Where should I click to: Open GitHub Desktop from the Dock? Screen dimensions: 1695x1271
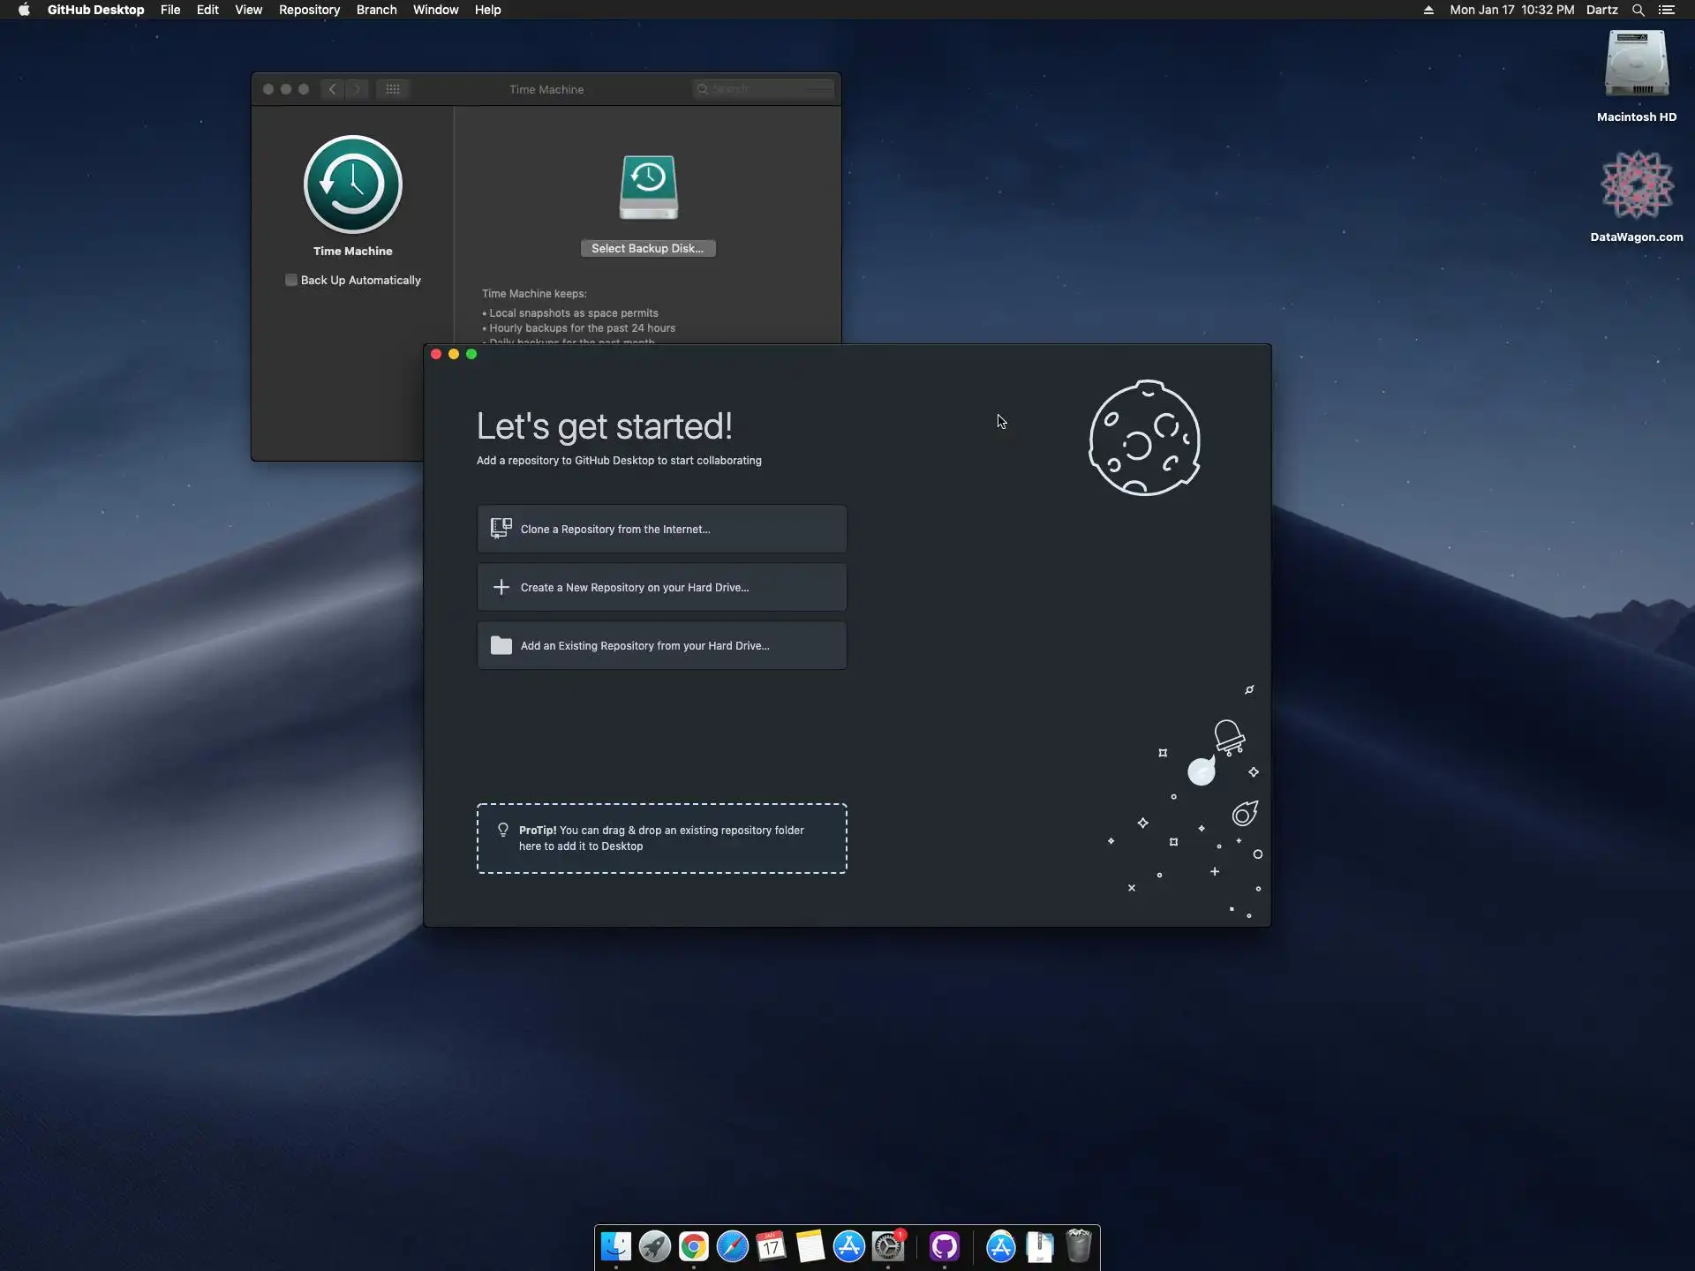click(x=944, y=1246)
